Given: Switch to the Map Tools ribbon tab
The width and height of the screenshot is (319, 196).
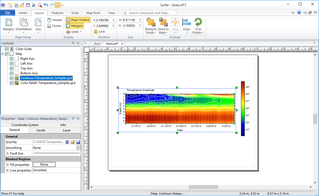Looking at the screenshot, I should point(93,13).
